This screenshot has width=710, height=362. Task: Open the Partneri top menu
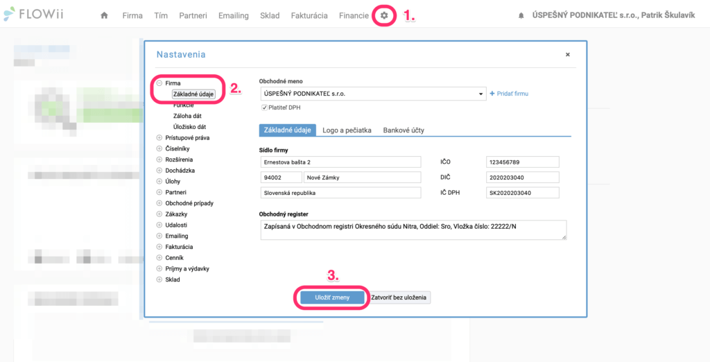[193, 15]
